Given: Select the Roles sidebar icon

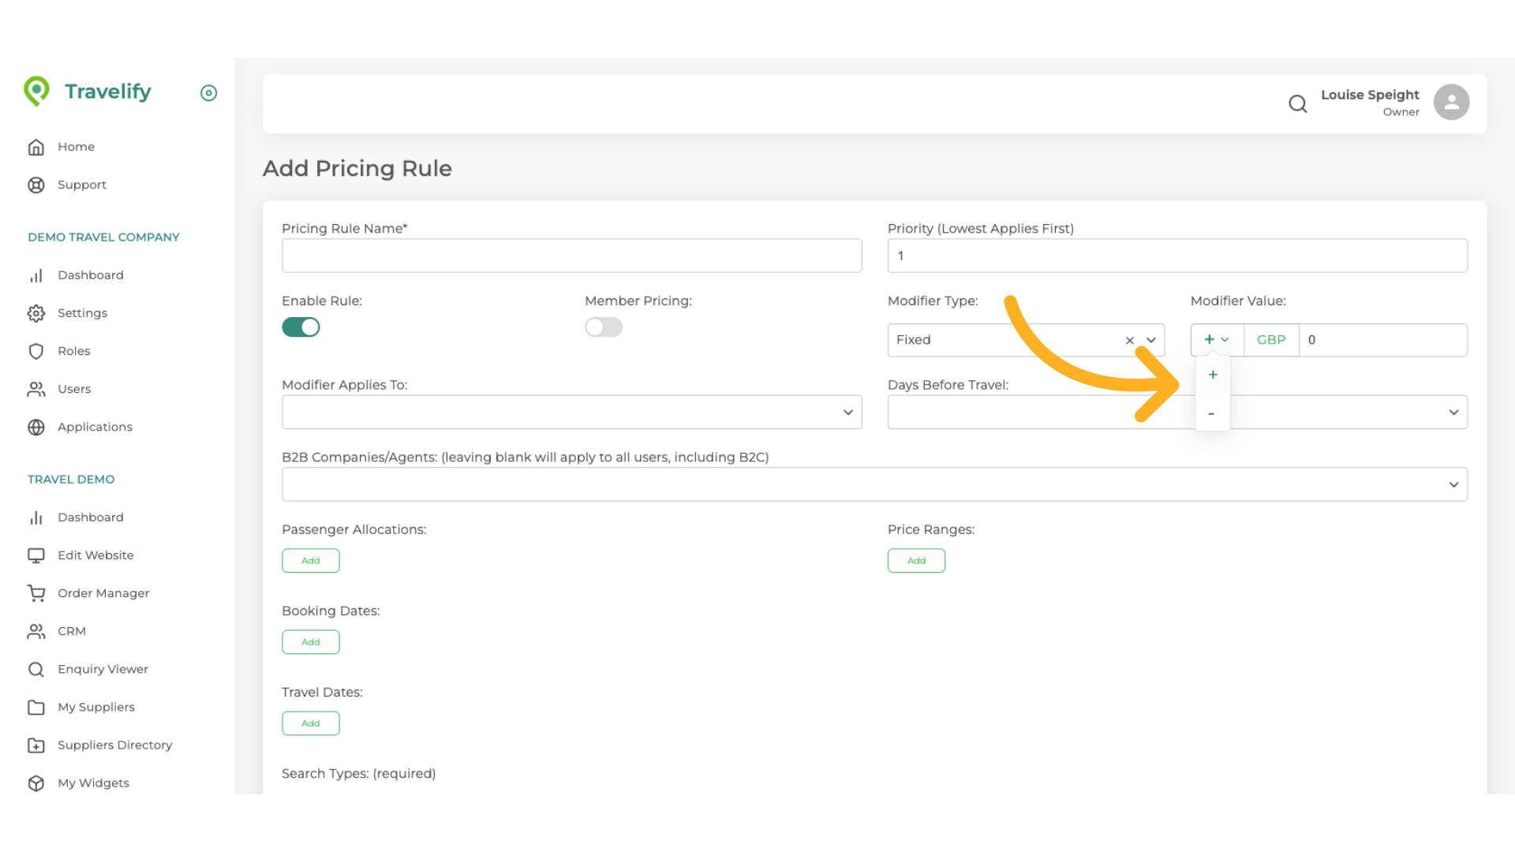Looking at the screenshot, I should click(x=36, y=351).
